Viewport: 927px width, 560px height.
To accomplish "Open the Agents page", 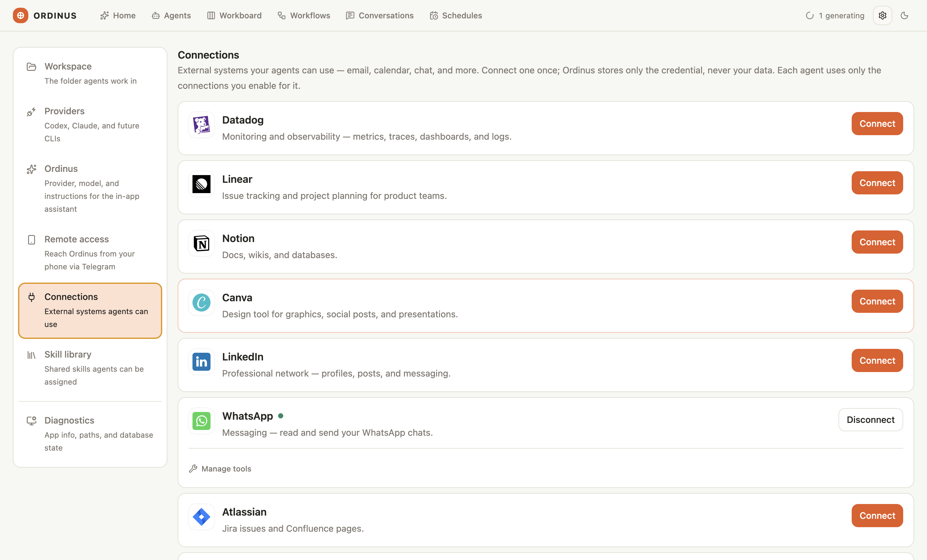I will [171, 15].
